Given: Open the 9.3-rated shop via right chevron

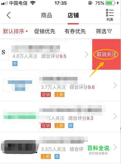Looking at the screenshot, I should (115, 116).
